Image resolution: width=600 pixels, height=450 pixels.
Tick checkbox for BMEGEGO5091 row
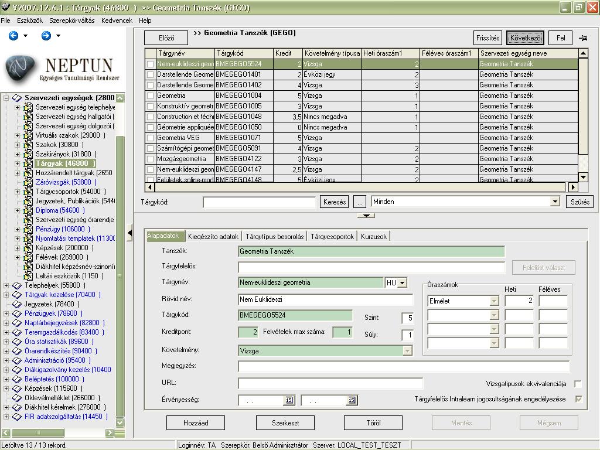(151, 148)
